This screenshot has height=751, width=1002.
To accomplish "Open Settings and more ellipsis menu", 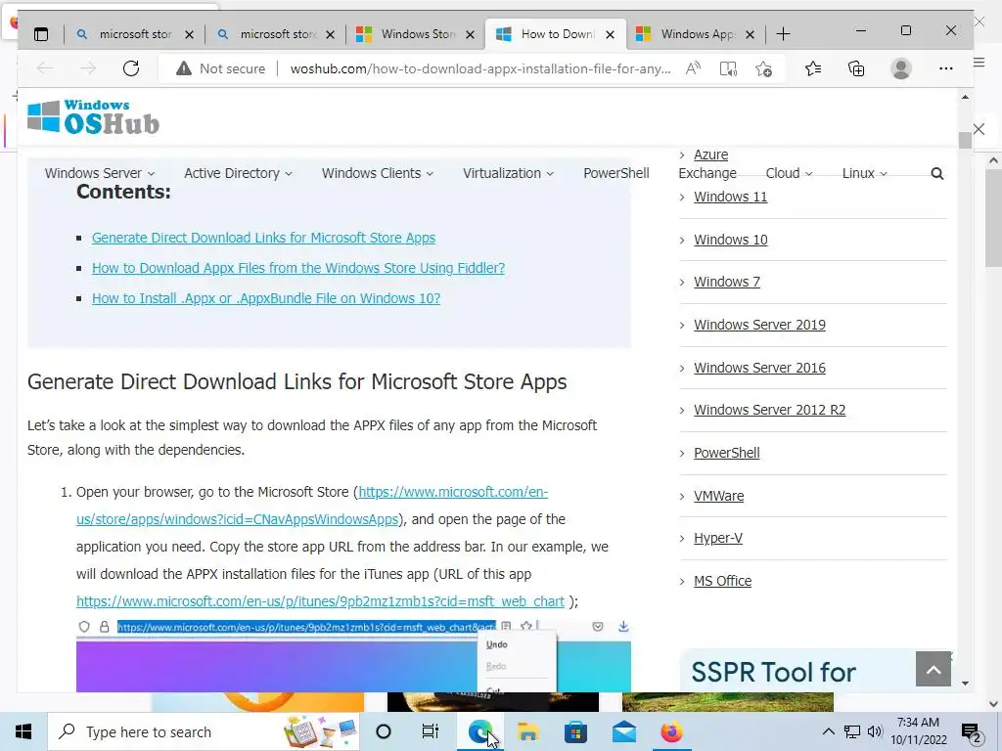I will (946, 68).
